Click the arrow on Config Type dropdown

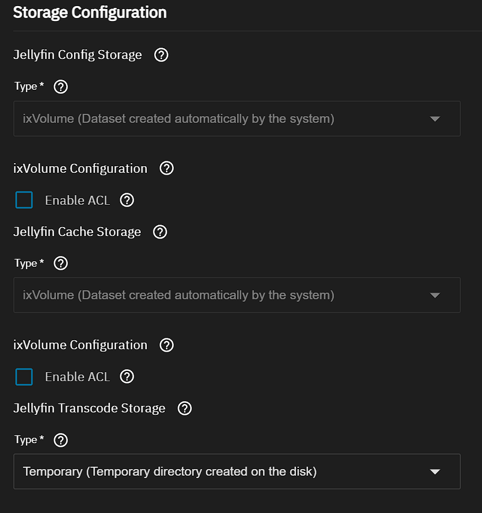pos(436,119)
